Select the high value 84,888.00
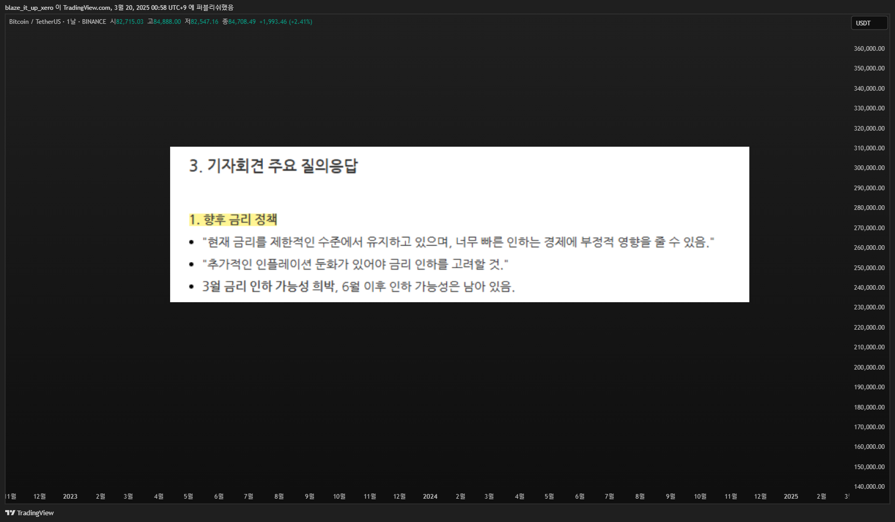The height and width of the screenshot is (522, 895). click(x=167, y=22)
